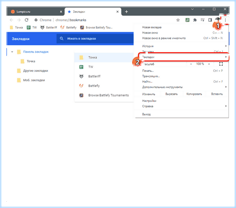Image resolution: width=236 pixels, height=208 pixels.
Task: Open Battleriff bookmark on the bookmarks bar
Action: pyautogui.click(x=49, y=28)
